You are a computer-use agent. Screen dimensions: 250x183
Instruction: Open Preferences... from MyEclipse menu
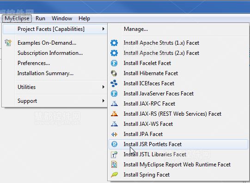coord(55,63)
